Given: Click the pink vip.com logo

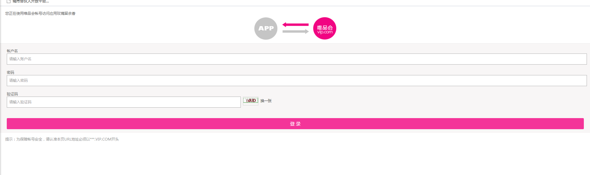Looking at the screenshot, I should click(x=325, y=28).
